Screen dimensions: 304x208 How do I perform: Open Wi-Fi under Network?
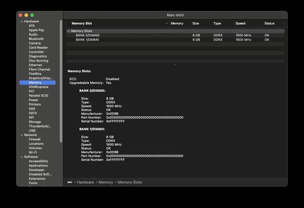point(33,153)
